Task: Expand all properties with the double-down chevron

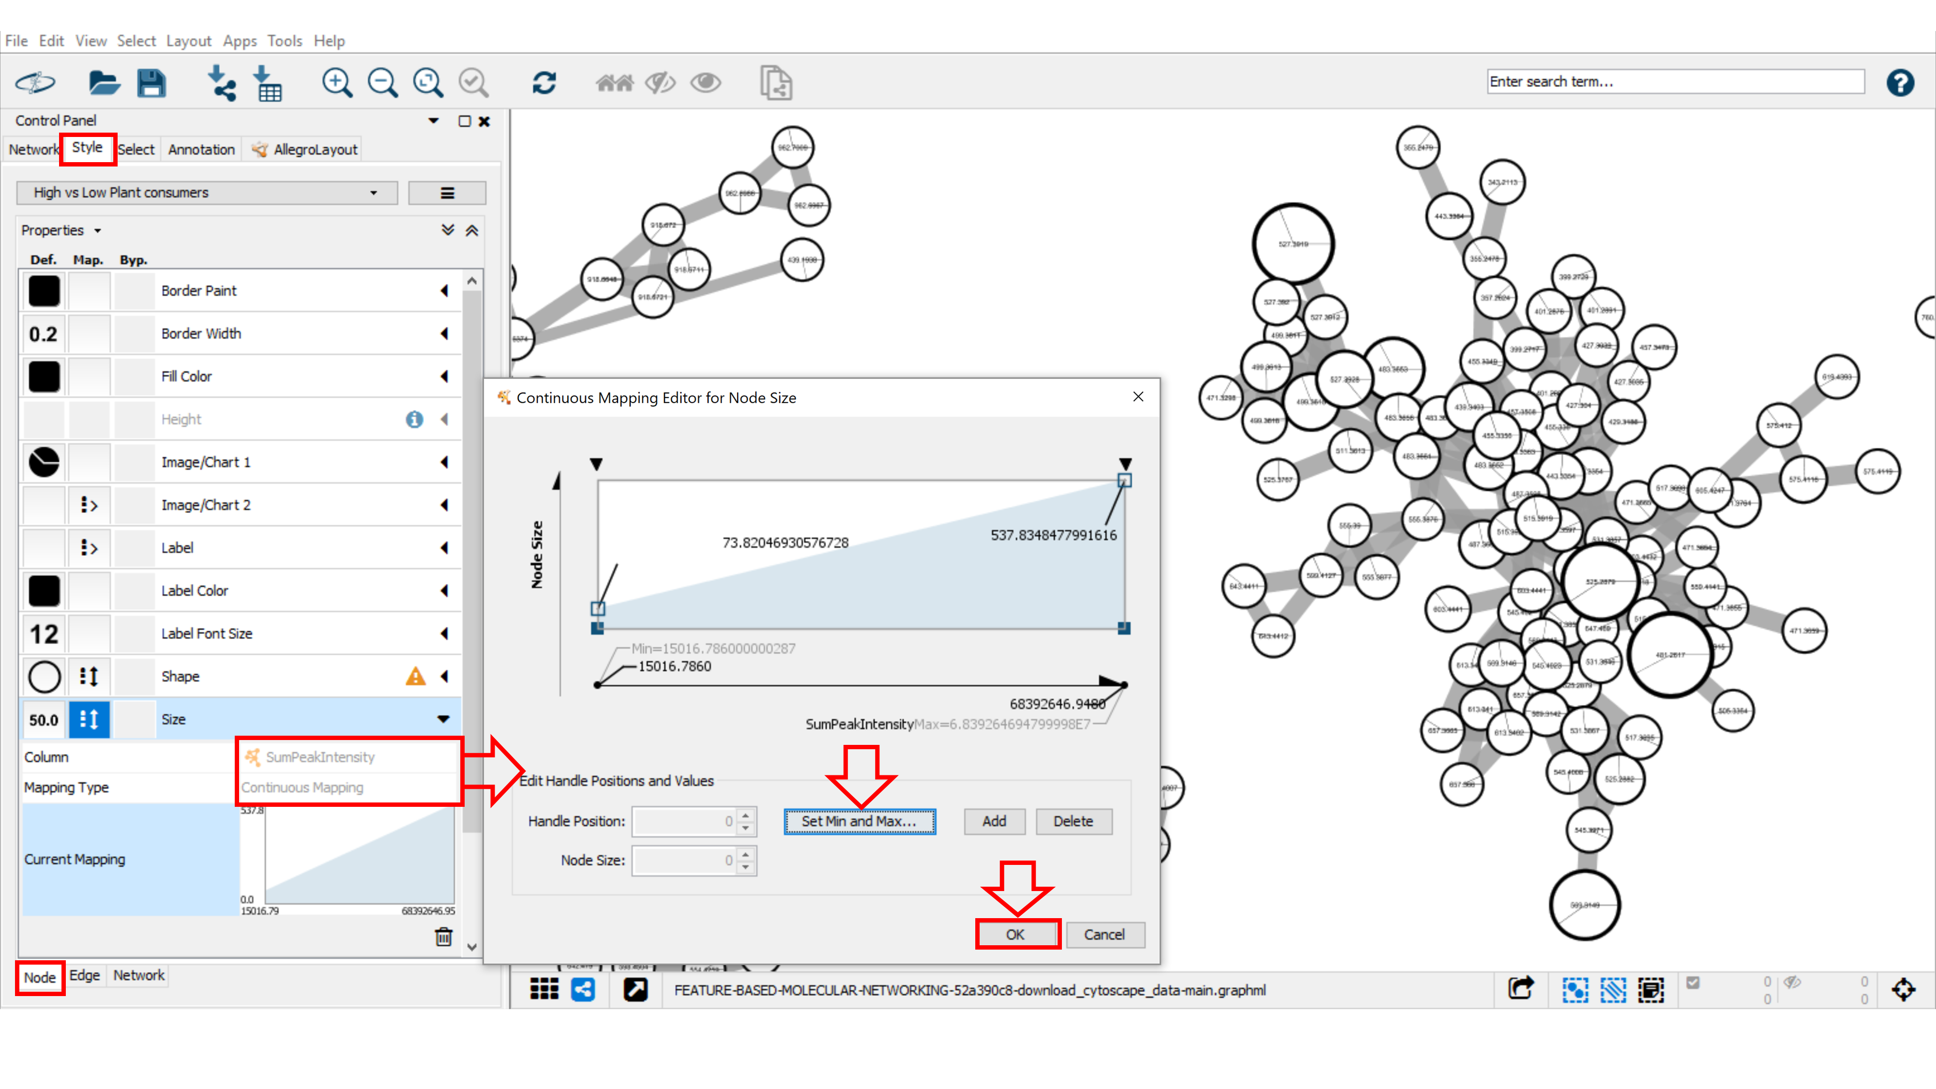Action: [448, 230]
